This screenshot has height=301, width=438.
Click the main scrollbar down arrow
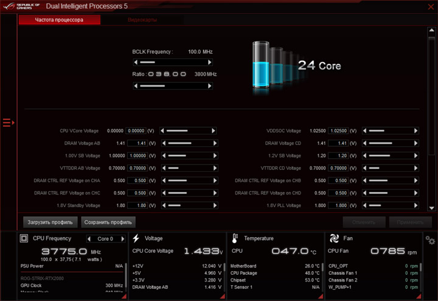pos(431,208)
